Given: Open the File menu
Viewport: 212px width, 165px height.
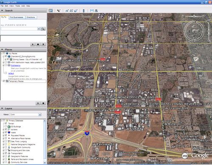Looking at the screenshot, I should coord(2,6).
